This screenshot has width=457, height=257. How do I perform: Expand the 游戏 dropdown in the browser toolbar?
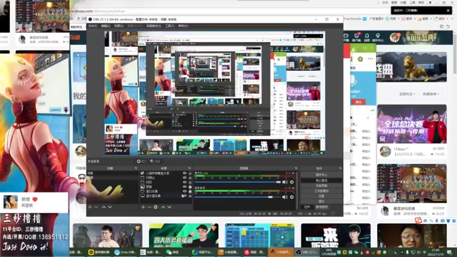pos(447,19)
